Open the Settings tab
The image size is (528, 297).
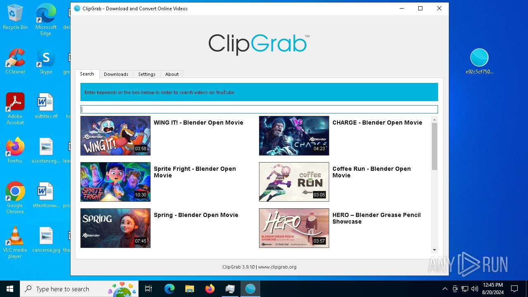pyautogui.click(x=146, y=74)
